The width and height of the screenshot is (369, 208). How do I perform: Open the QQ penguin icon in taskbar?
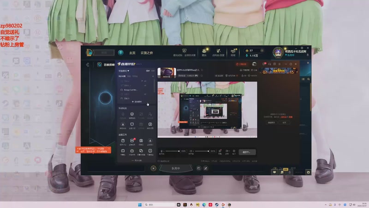tap(191, 205)
